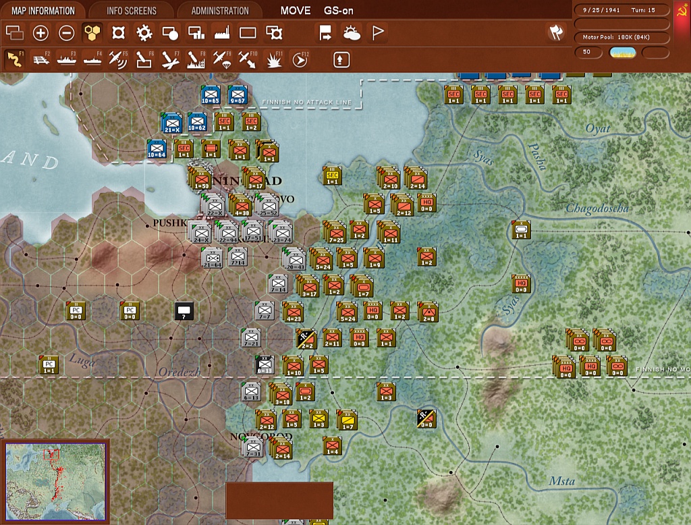Image resolution: width=691 pixels, height=525 pixels.
Task: Select the Finnish unit labeled 10=64
Action: [157, 149]
